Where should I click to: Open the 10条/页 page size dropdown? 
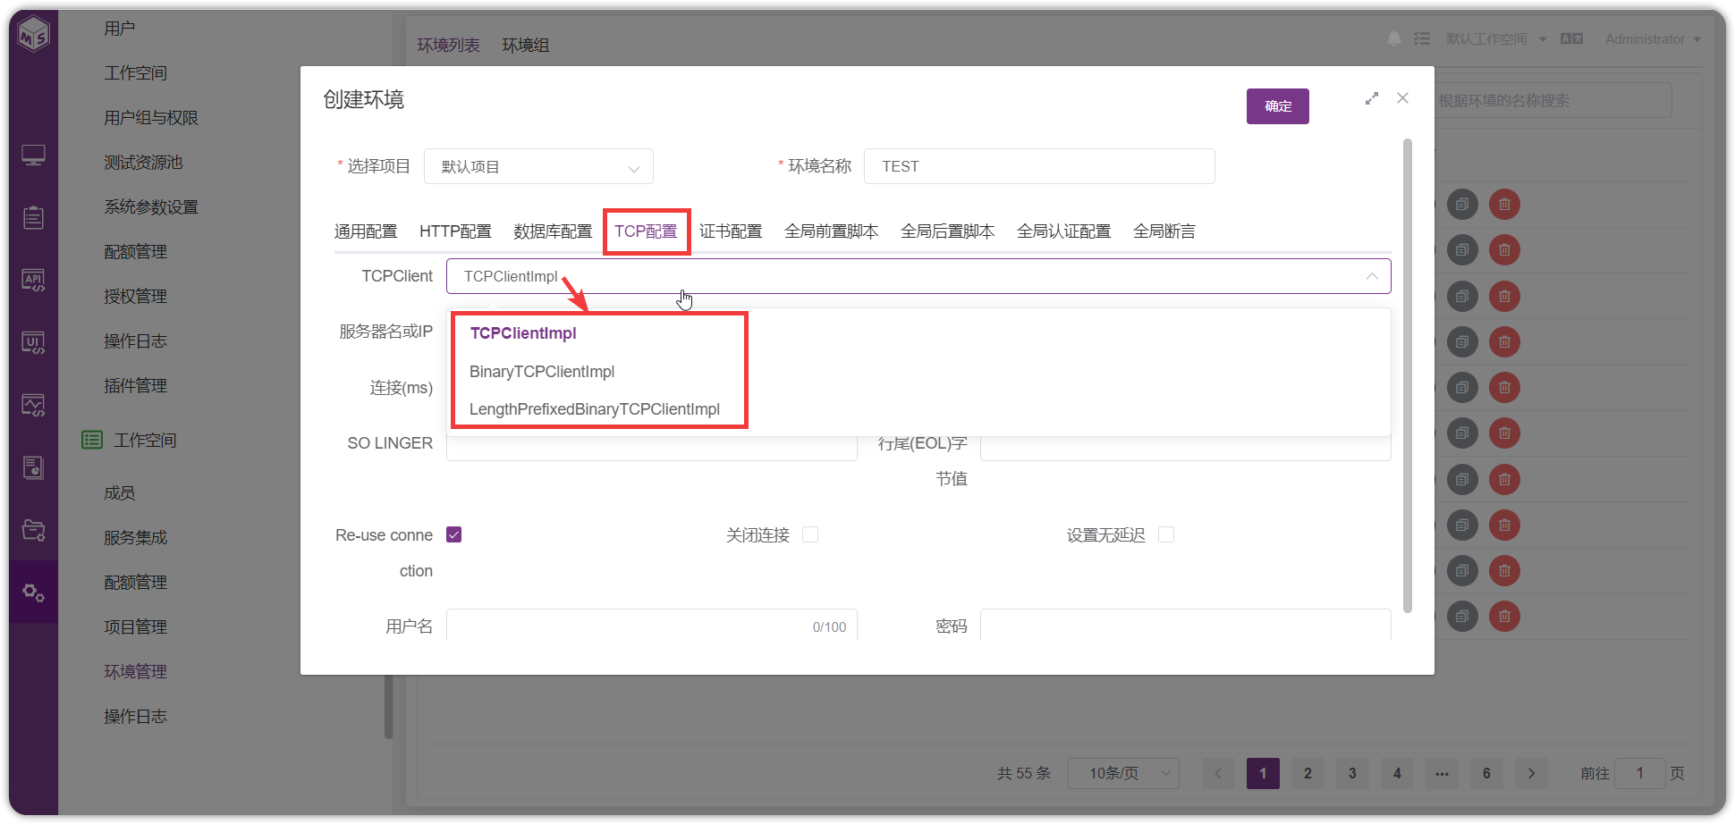coord(1123,773)
